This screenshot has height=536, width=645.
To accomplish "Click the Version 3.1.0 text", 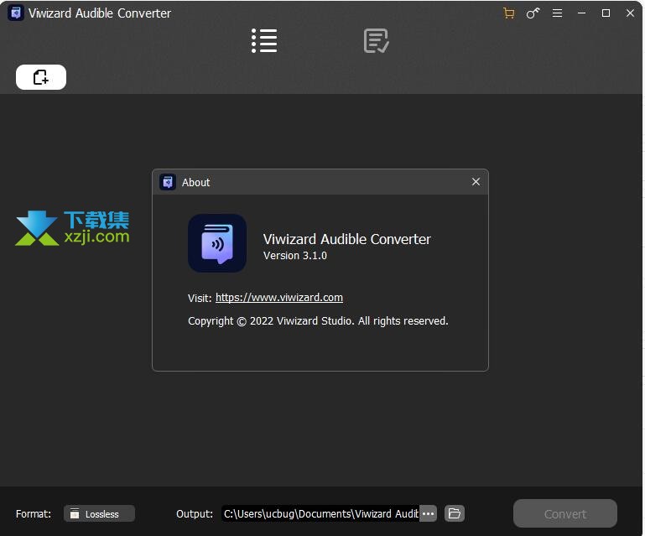I will coord(295,256).
